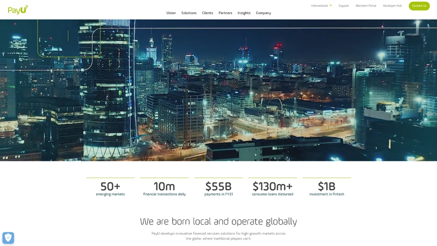437x246 pixels.
Task: Expand the International region dropdown
Action: (x=321, y=6)
